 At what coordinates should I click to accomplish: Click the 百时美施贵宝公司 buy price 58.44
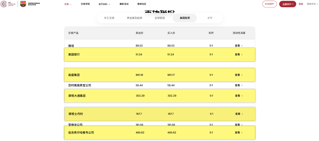171,85
